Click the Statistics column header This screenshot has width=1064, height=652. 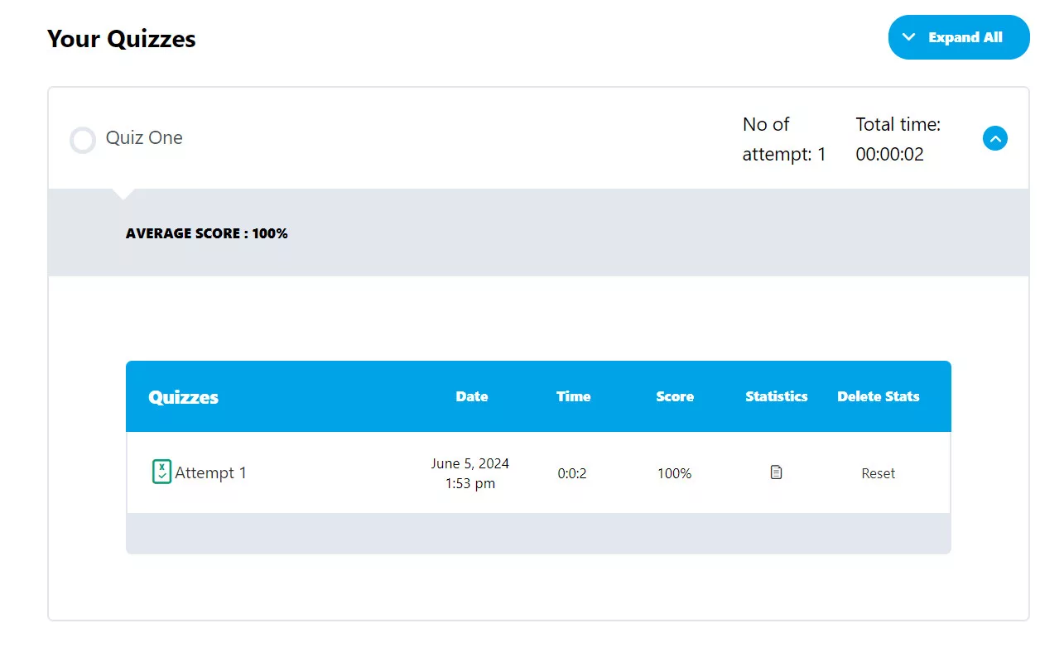coord(776,396)
